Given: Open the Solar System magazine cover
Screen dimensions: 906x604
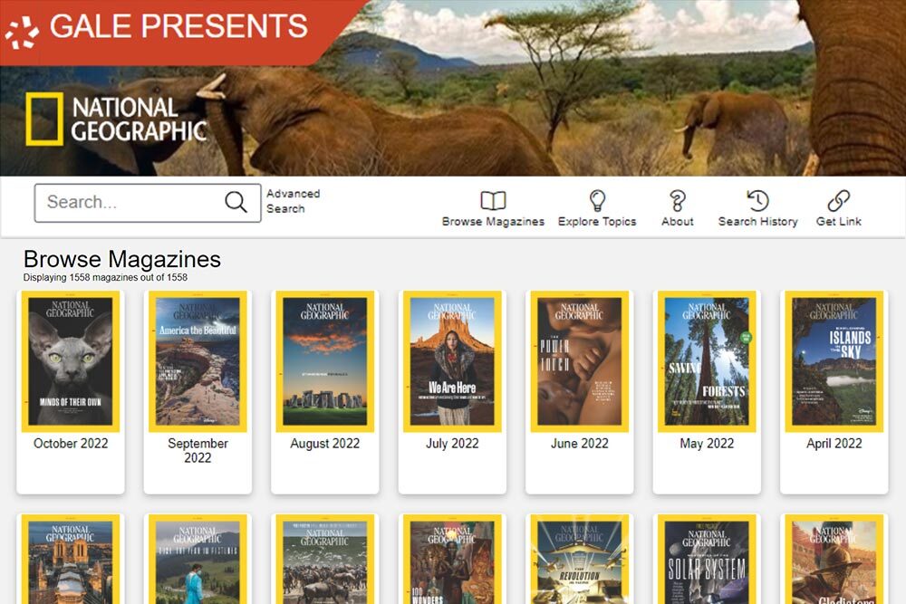Looking at the screenshot, I should point(707,560).
